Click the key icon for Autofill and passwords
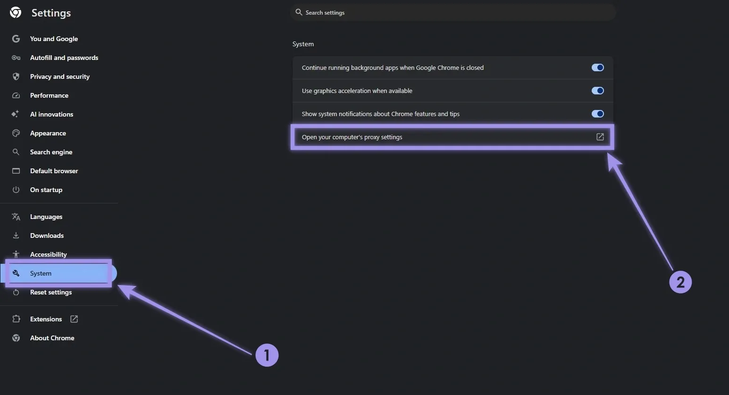 16,58
